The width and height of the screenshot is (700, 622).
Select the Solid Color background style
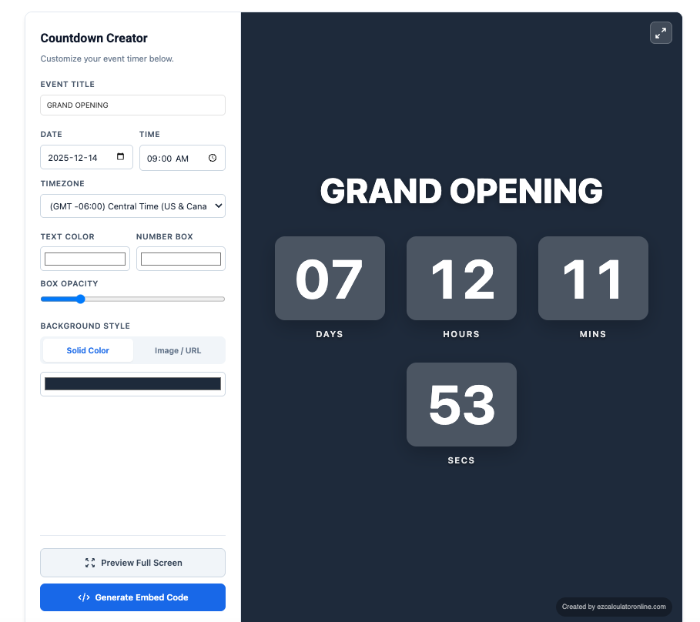87,350
